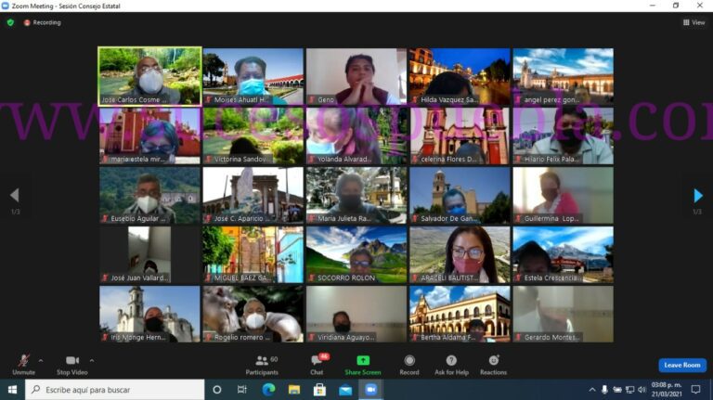The height and width of the screenshot is (400, 713).
Task: Click the Recording indicator
Action: 43,22
